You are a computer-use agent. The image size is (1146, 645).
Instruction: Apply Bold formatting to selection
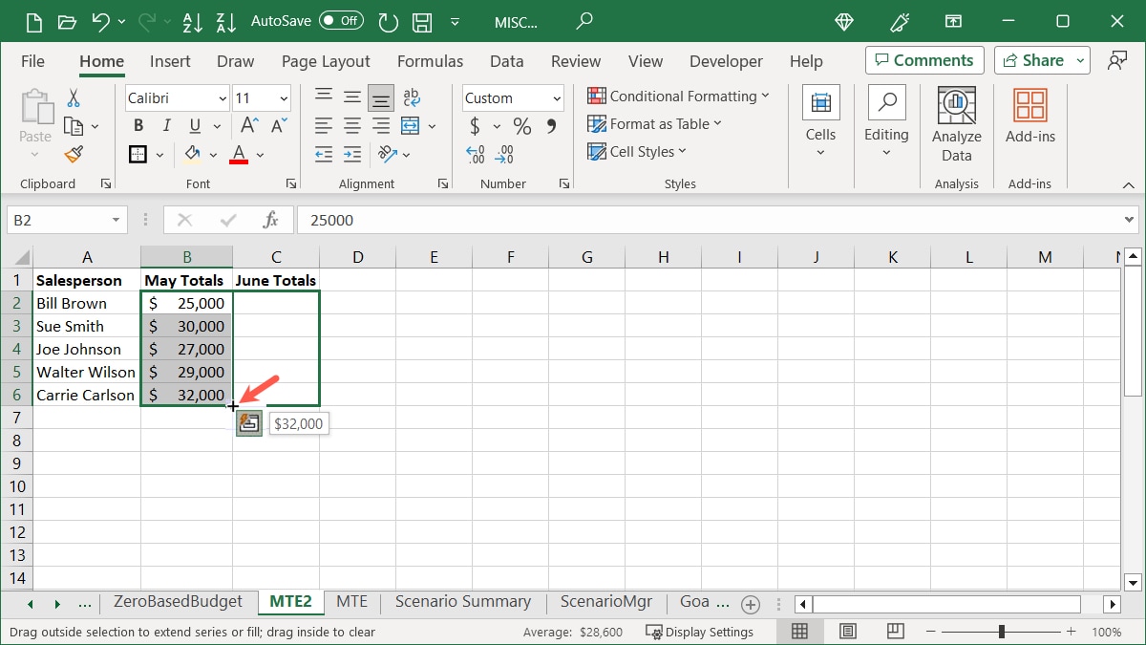[x=138, y=126]
